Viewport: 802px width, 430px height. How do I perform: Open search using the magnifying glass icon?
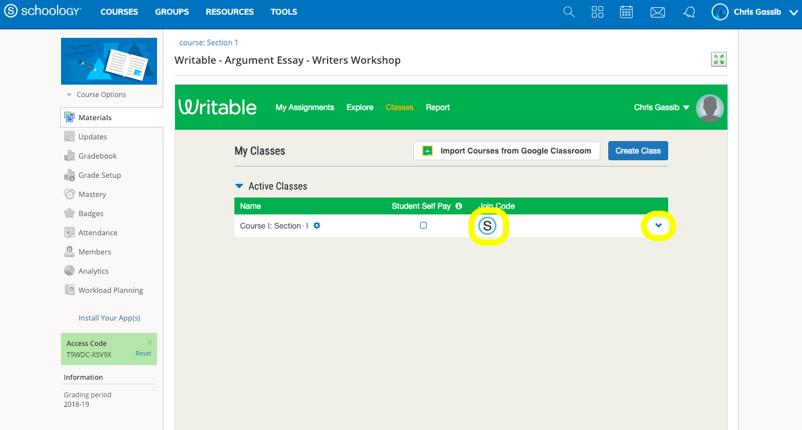568,11
